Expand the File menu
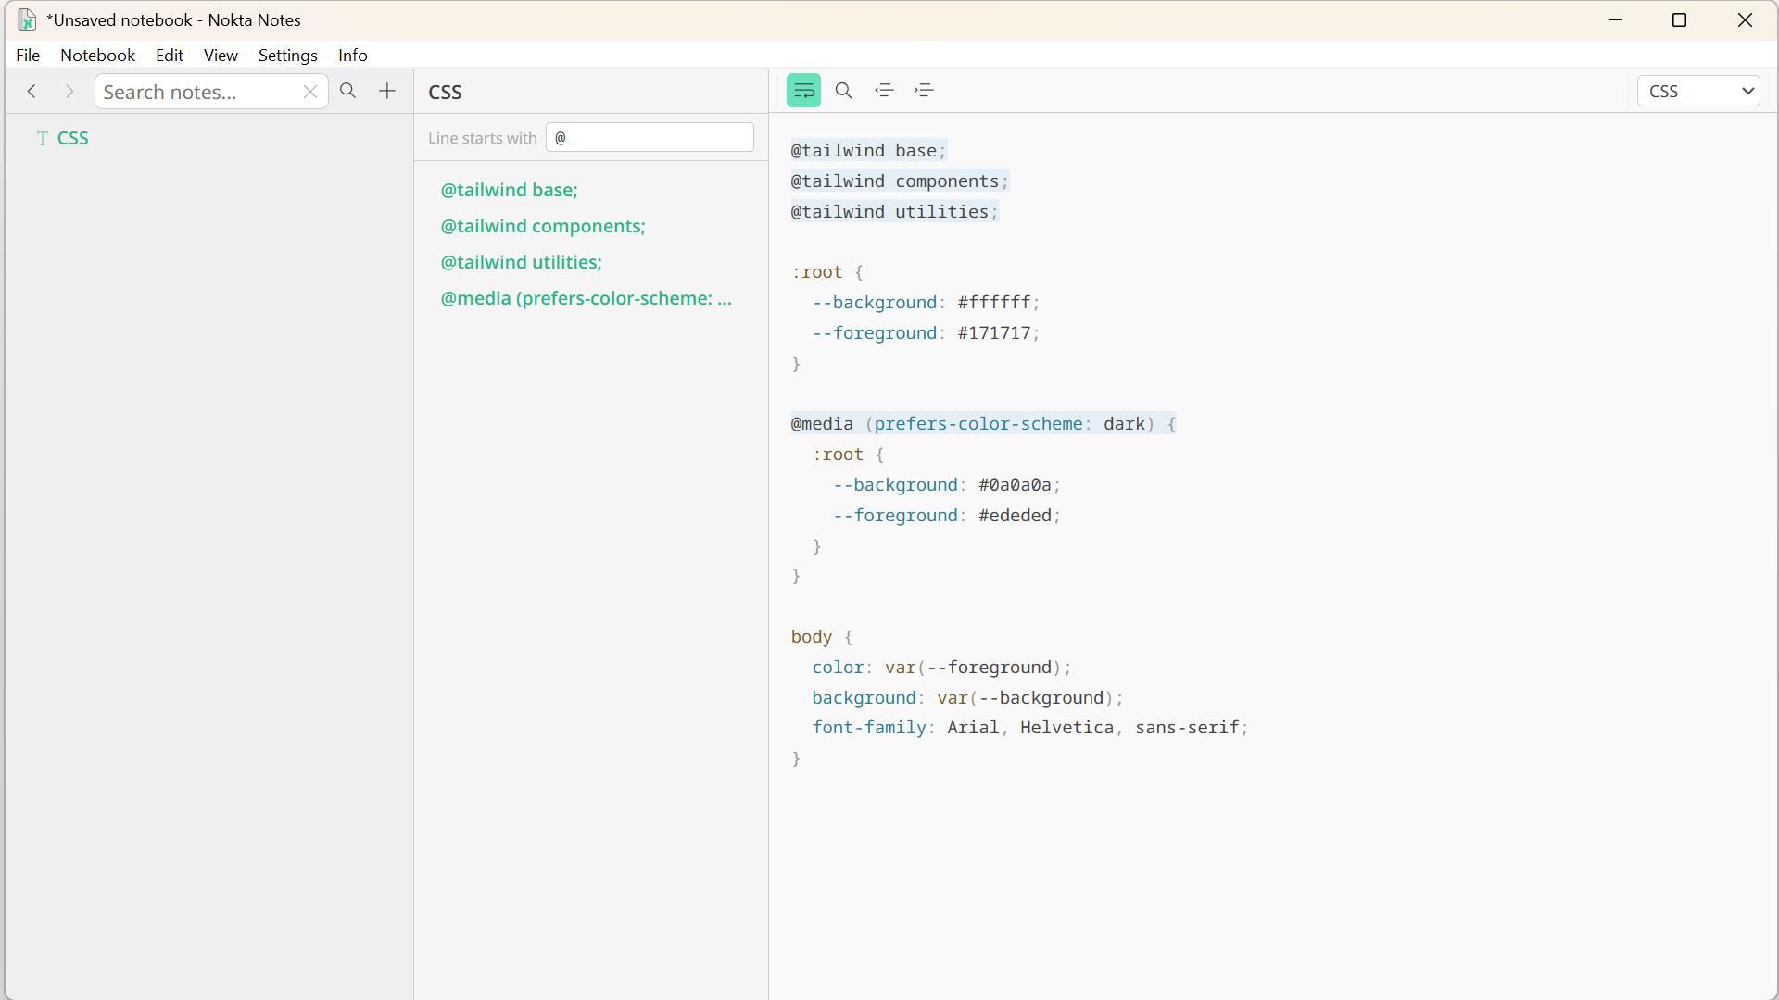This screenshot has height=1000, width=1779. [x=28, y=55]
